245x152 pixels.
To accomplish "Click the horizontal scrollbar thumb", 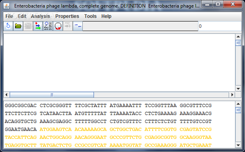I will point(52,95).
